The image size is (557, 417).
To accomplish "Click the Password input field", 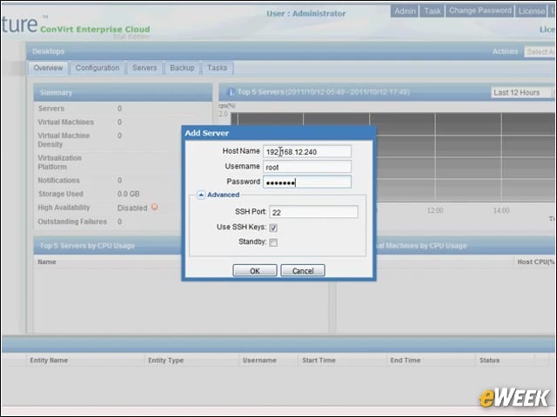I will click(307, 182).
